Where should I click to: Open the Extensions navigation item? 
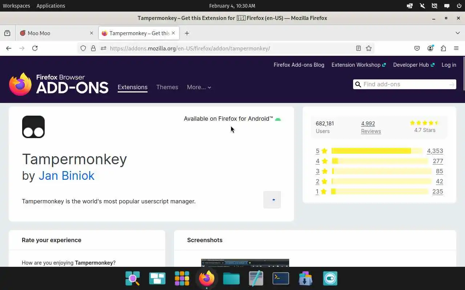[x=133, y=87]
